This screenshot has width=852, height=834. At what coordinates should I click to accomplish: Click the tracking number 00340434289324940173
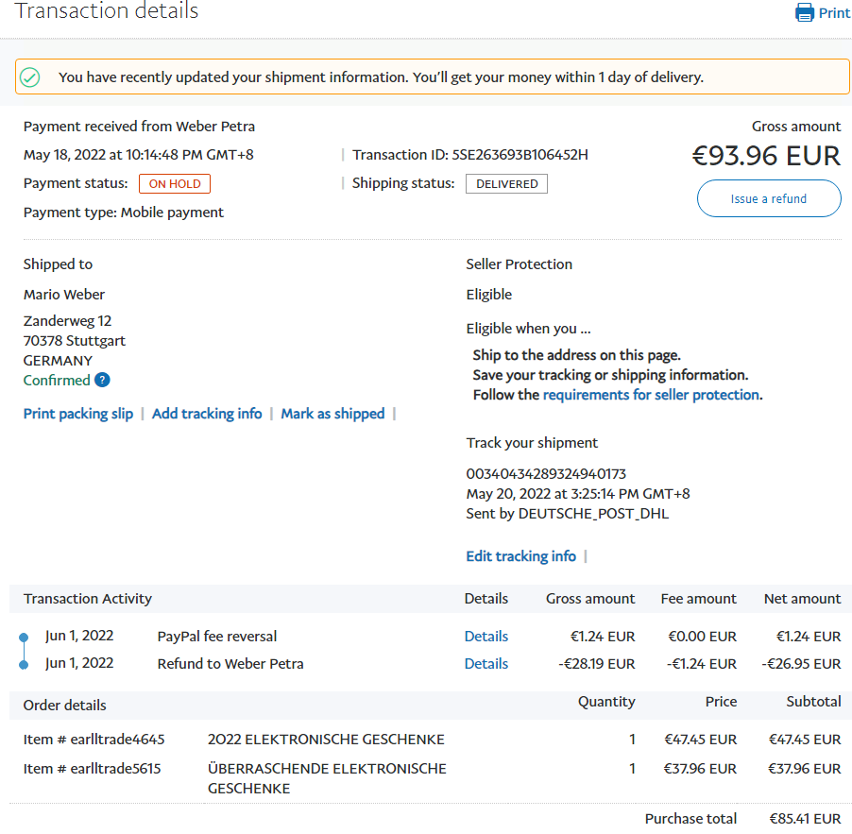pyautogui.click(x=546, y=474)
